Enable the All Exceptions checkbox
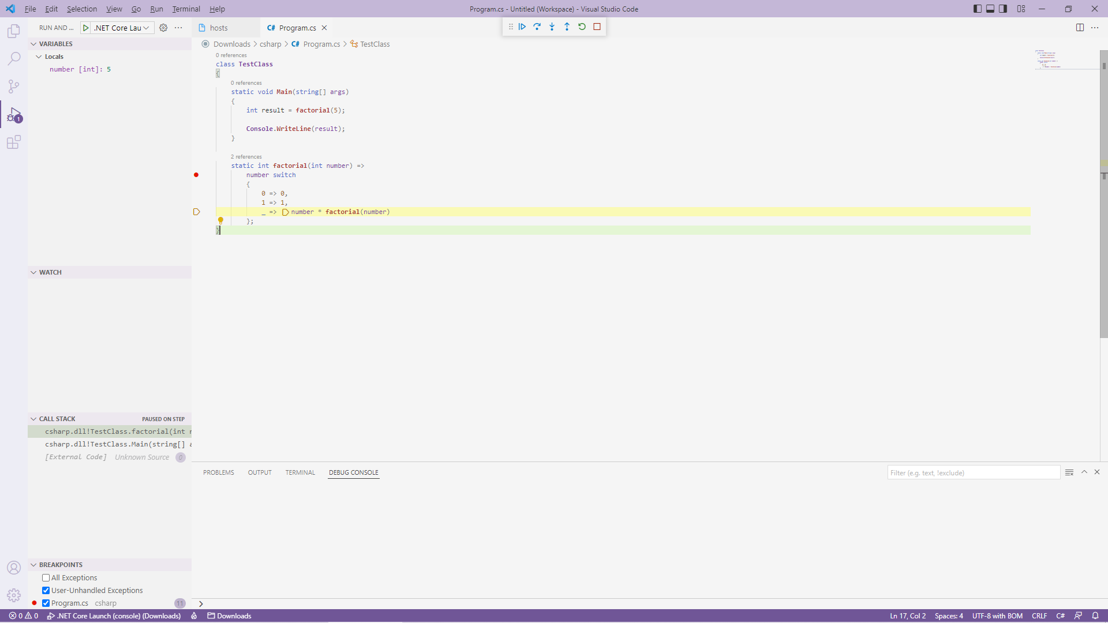 click(x=46, y=577)
